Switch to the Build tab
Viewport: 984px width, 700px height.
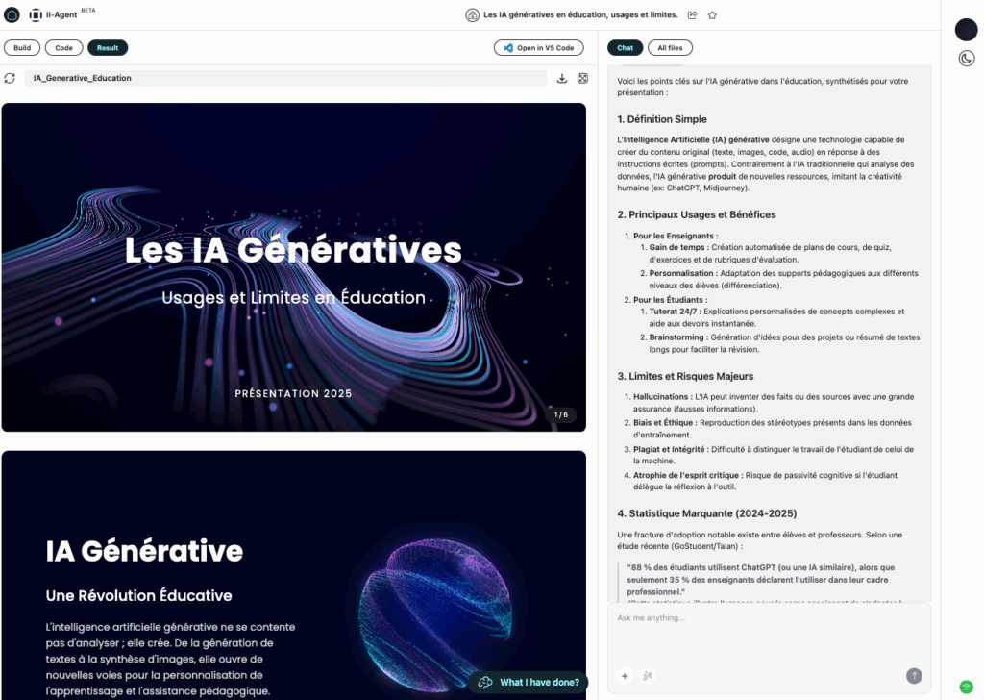[21, 48]
